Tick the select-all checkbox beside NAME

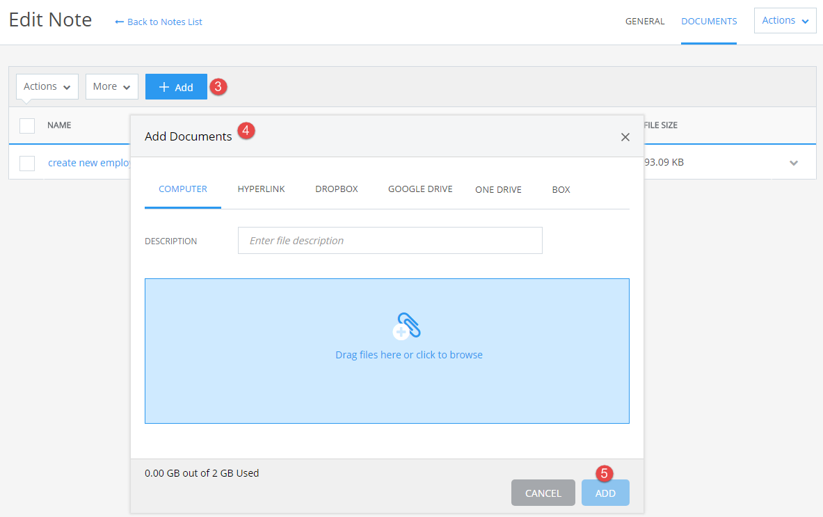(x=27, y=125)
